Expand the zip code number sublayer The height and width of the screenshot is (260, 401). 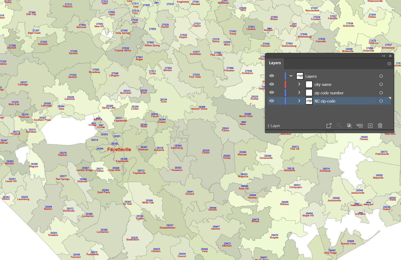(299, 92)
